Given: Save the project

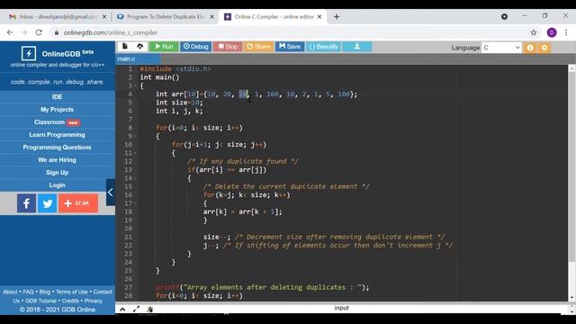Looking at the screenshot, I should (290, 46).
